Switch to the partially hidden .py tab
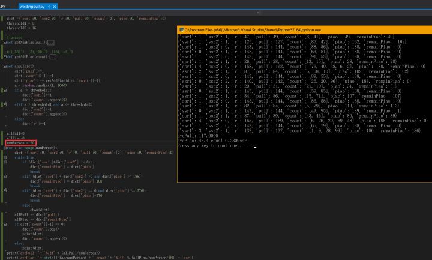This screenshot has height=260, width=432. pos(4,5)
